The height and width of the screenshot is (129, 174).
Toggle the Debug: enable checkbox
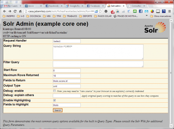coord(54,91)
